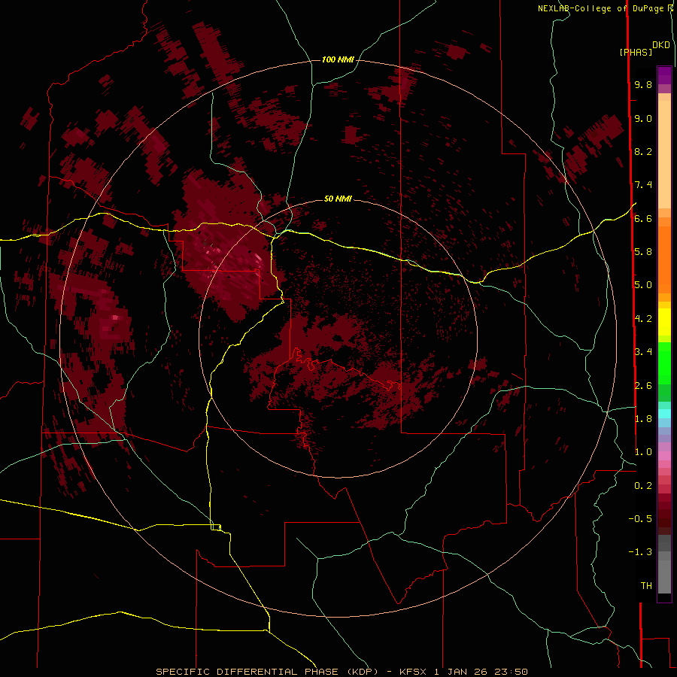This screenshot has height=677, width=677.
Task: Click the 8.2 value on the scale
Action: coord(643,151)
